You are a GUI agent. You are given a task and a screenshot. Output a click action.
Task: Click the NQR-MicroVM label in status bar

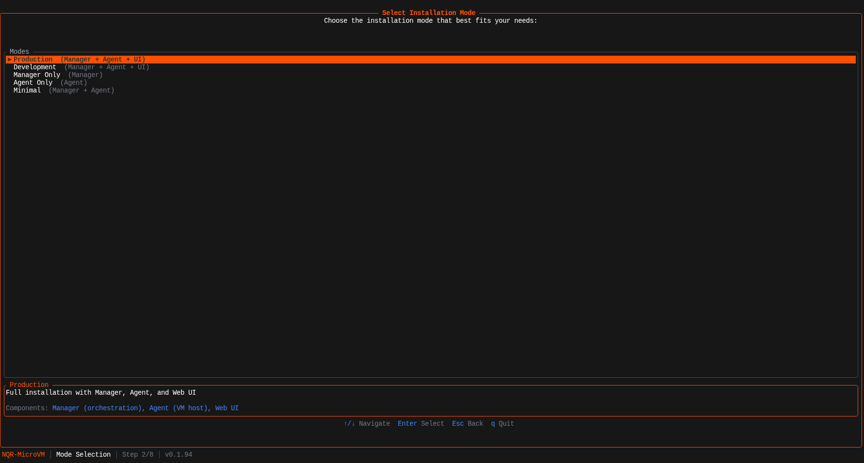pos(23,454)
